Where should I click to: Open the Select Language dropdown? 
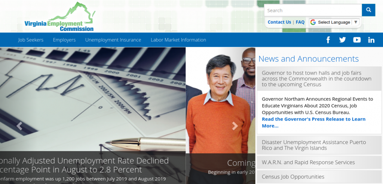click(334, 22)
